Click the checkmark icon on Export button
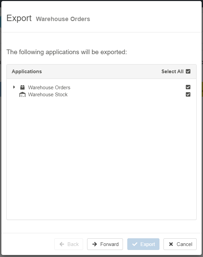This screenshot has width=203, height=257. click(x=135, y=244)
